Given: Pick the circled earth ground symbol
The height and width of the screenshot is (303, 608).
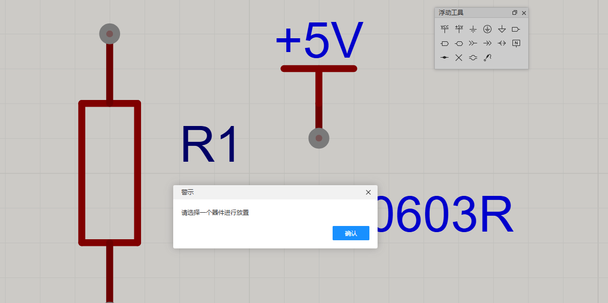Looking at the screenshot, I should [487, 29].
